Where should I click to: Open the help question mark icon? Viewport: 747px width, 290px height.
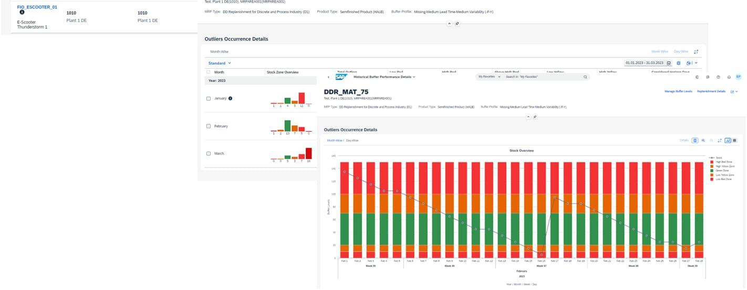click(x=718, y=77)
